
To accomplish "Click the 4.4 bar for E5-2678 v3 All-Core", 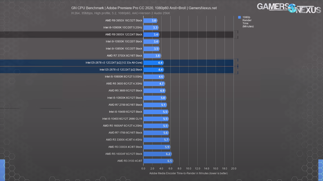I will (153, 63).
